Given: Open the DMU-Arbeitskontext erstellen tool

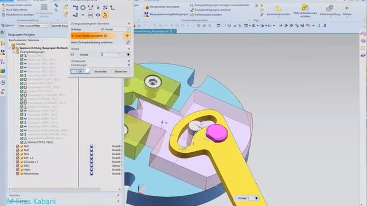Looking at the screenshot, I should 305,11.
